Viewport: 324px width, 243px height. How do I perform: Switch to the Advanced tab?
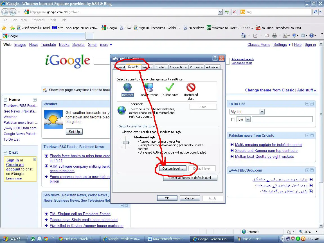213,67
